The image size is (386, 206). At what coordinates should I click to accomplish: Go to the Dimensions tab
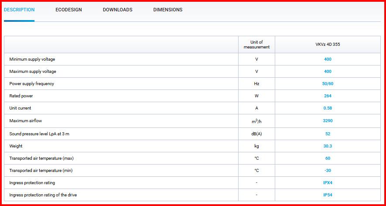167,10
